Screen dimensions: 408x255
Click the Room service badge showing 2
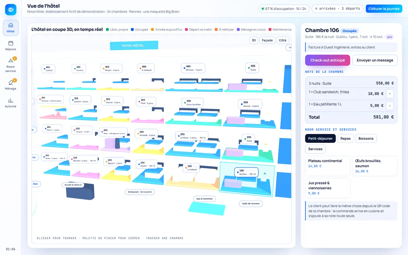click(x=15, y=58)
